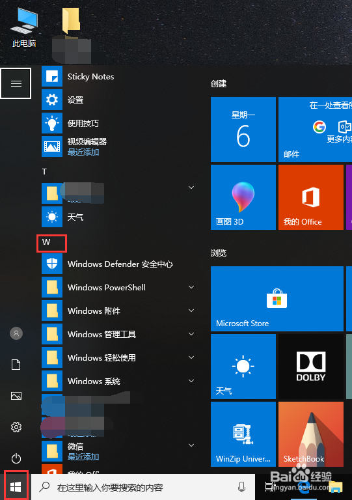Open Documents from the Start sidebar

tap(16, 365)
